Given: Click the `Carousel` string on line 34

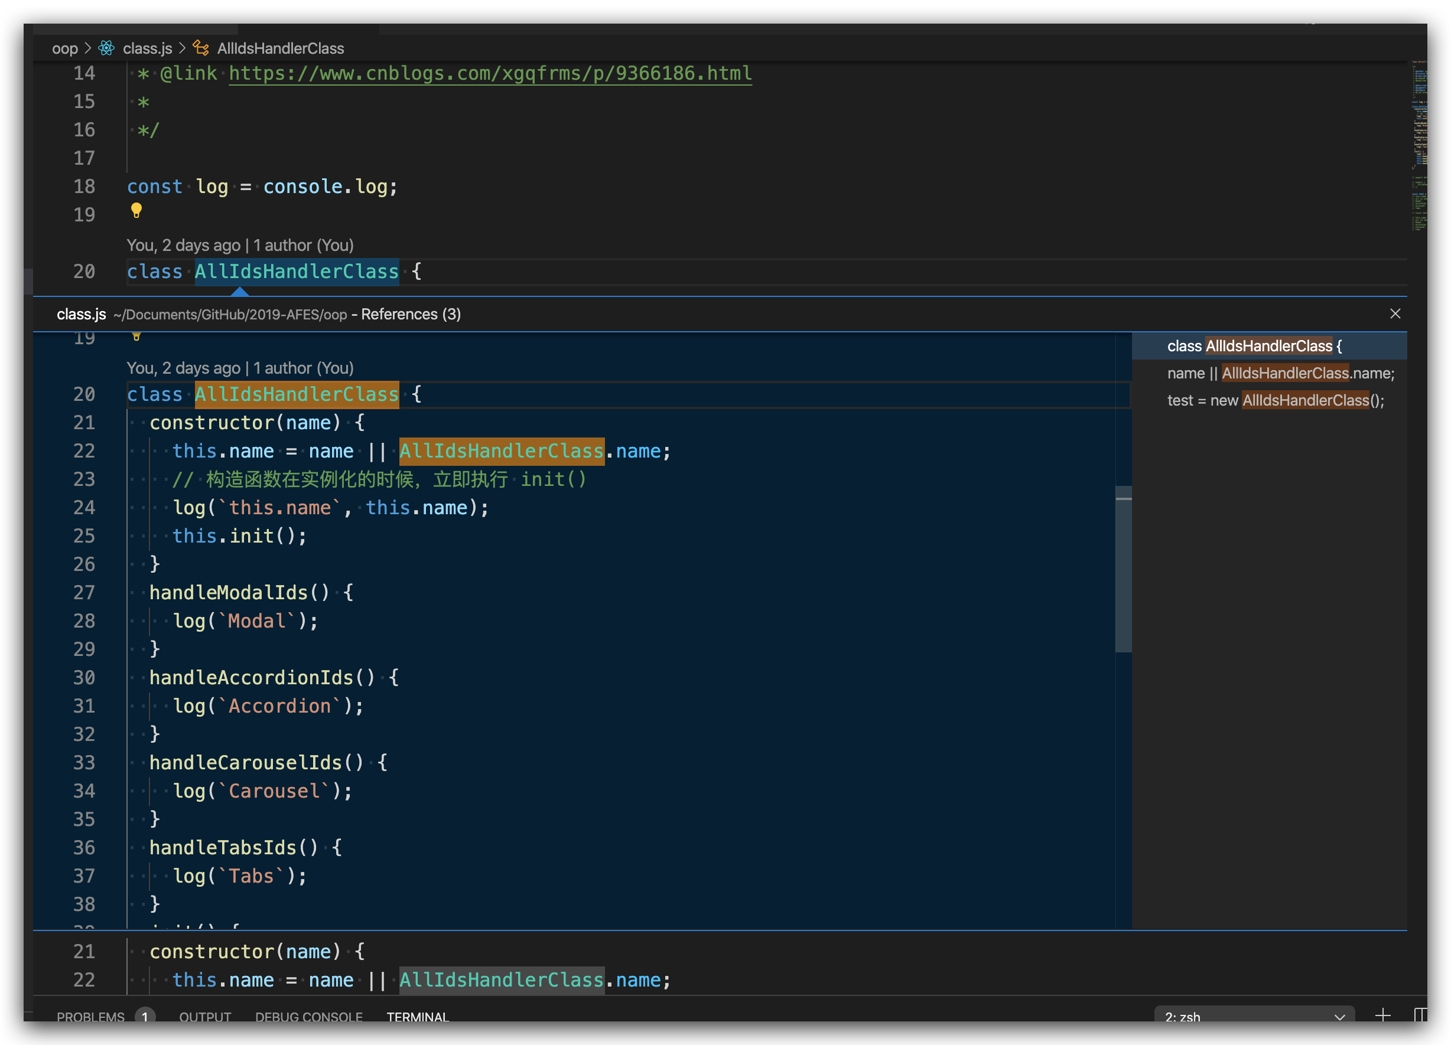Looking at the screenshot, I should pos(274,791).
